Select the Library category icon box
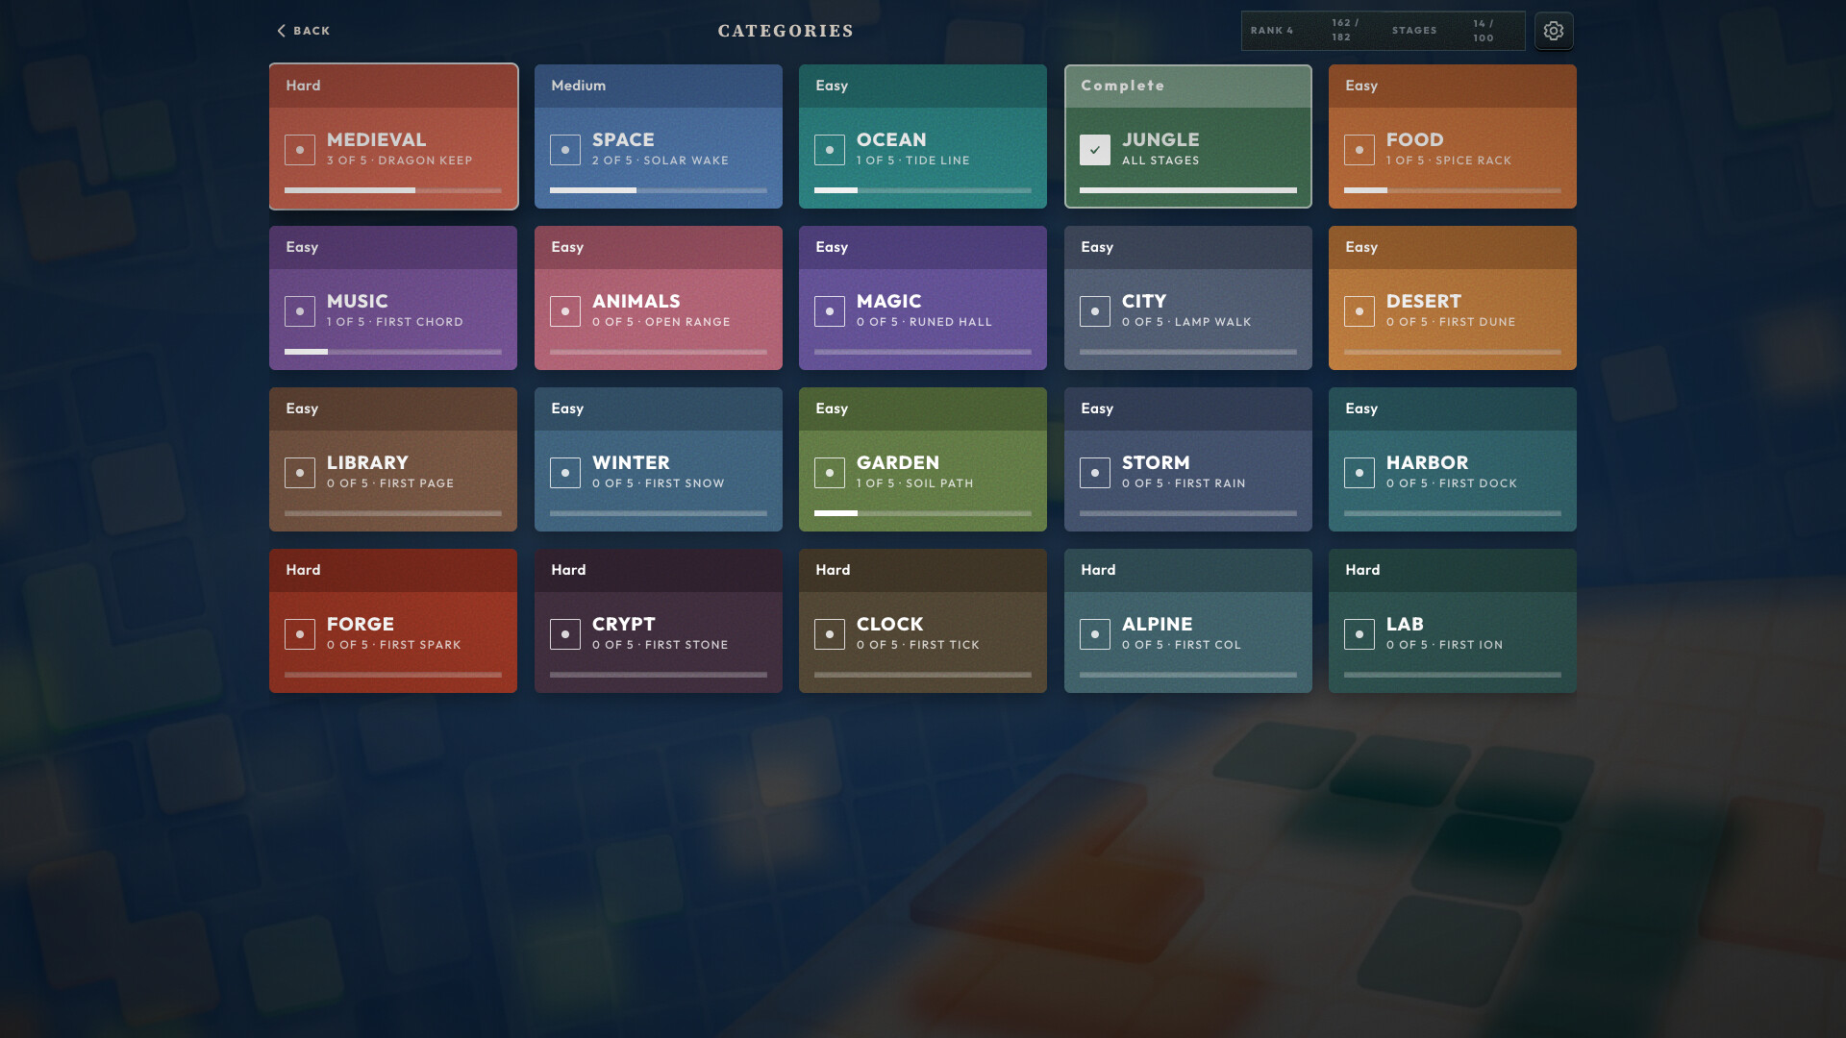 point(300,473)
